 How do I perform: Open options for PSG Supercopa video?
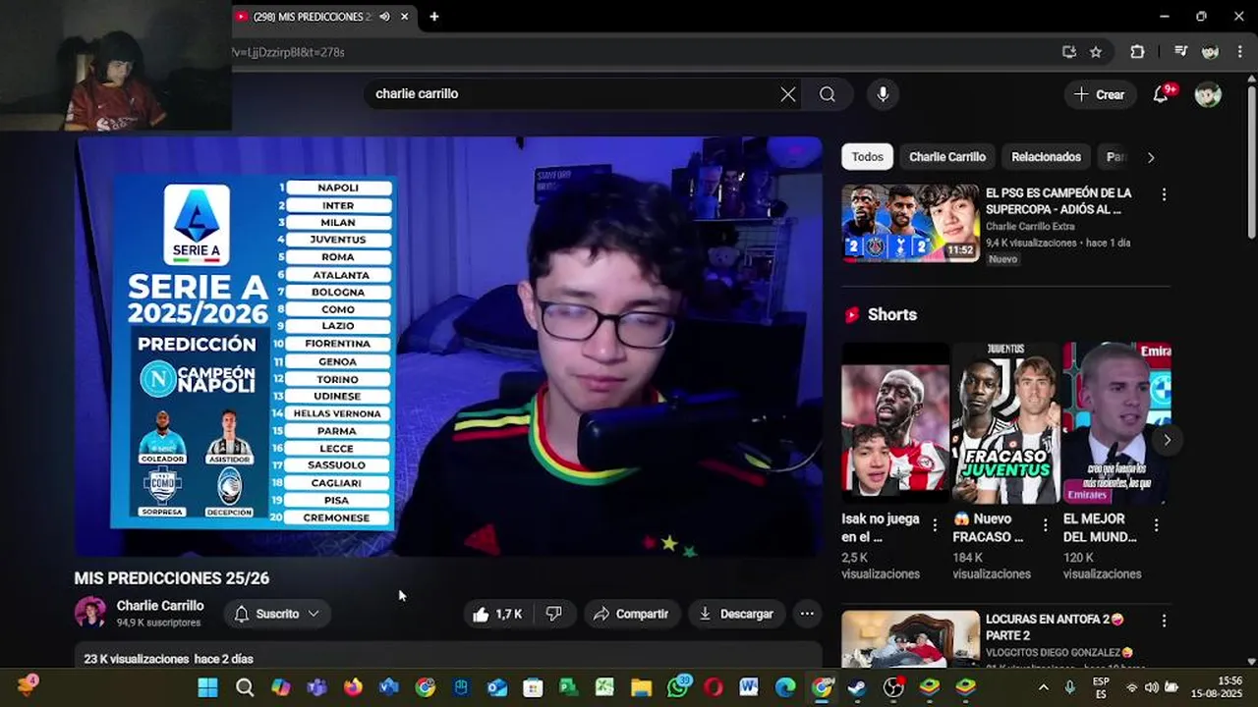(x=1164, y=194)
